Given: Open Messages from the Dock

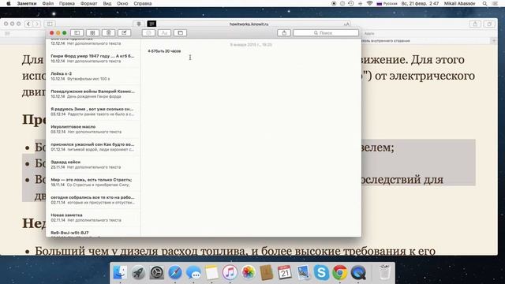Looking at the screenshot, I should [193, 273].
